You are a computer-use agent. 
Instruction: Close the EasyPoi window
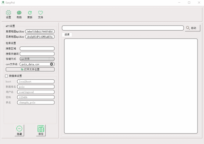point(199,2)
